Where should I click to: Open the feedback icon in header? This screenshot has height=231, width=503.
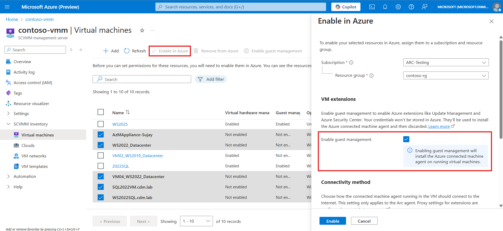click(425, 7)
